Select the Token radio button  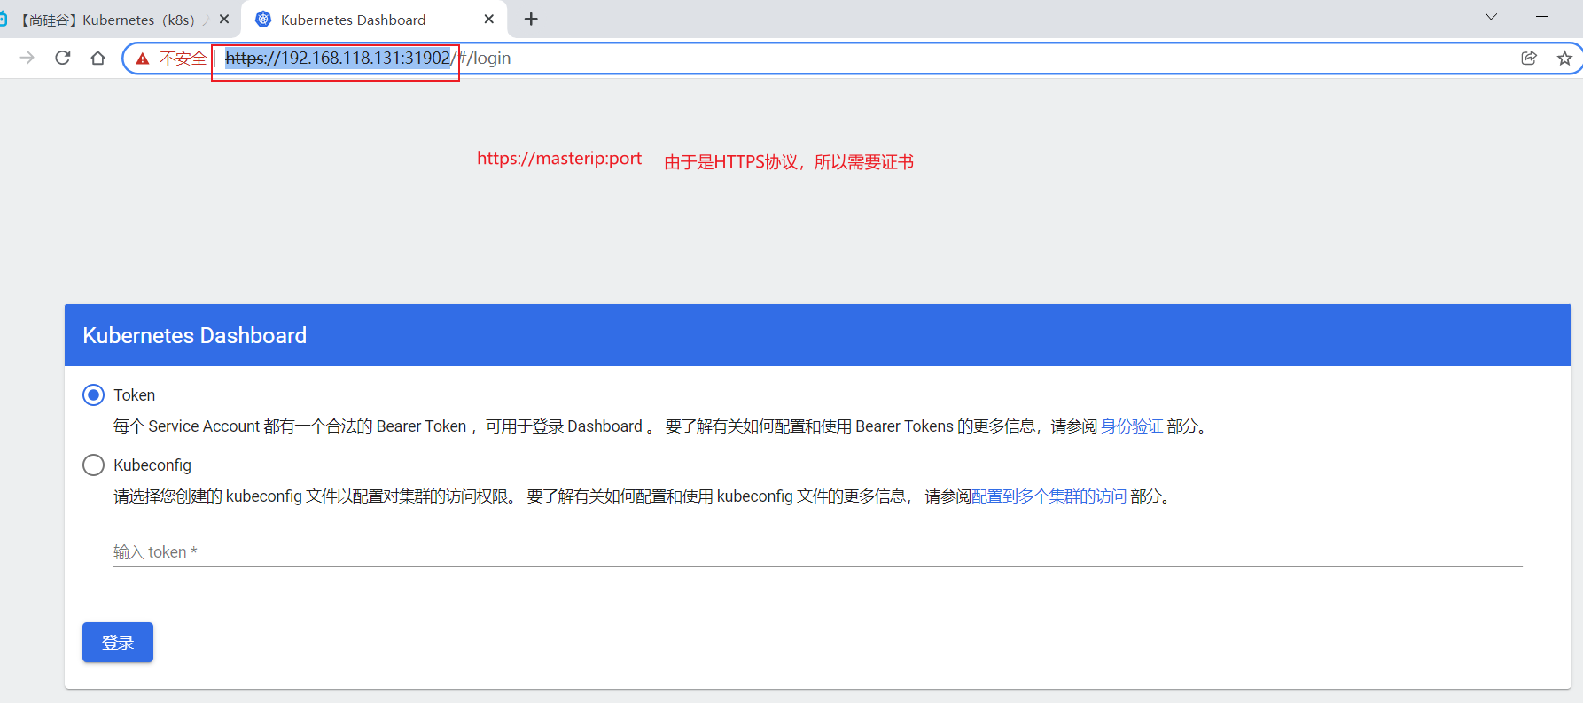[x=93, y=394]
